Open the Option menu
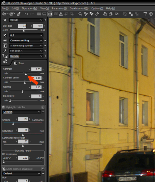 point(97,8)
